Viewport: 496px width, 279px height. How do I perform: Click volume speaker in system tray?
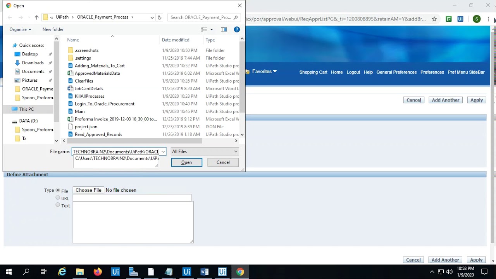pyautogui.click(x=449, y=272)
